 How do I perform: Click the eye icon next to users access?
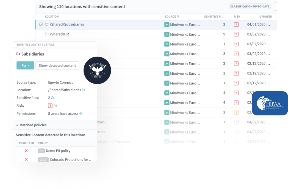coord(81,113)
